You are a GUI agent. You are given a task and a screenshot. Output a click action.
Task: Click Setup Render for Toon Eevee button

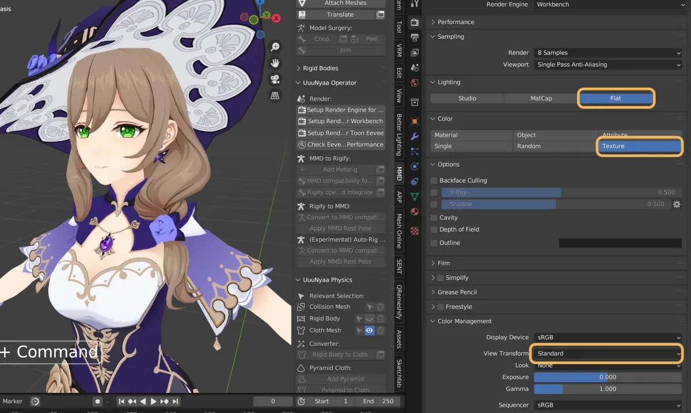pyautogui.click(x=341, y=133)
